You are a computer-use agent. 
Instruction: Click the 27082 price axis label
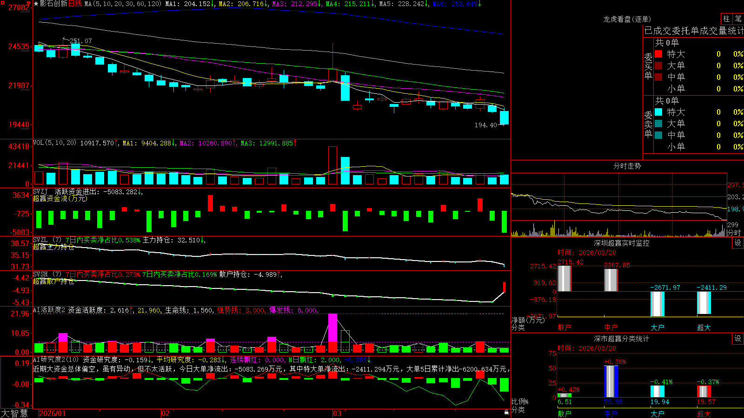coord(19,7)
